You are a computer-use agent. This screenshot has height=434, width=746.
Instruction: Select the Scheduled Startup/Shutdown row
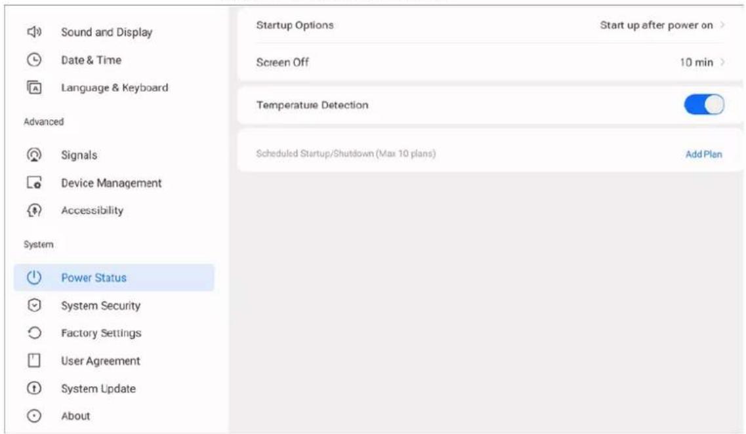(x=489, y=153)
